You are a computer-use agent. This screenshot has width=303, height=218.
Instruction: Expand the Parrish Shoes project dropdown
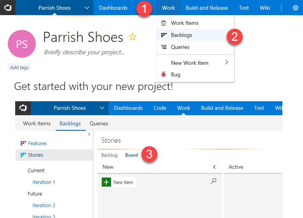tap(86, 8)
